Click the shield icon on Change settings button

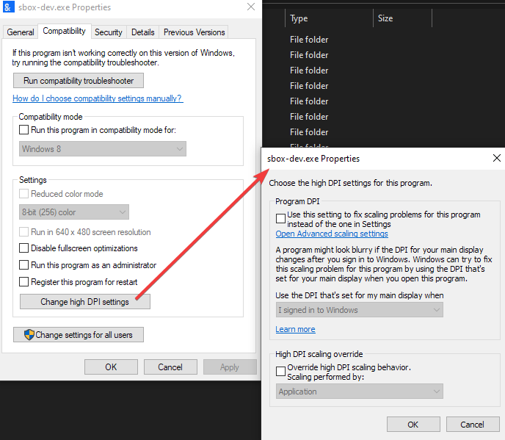click(29, 335)
